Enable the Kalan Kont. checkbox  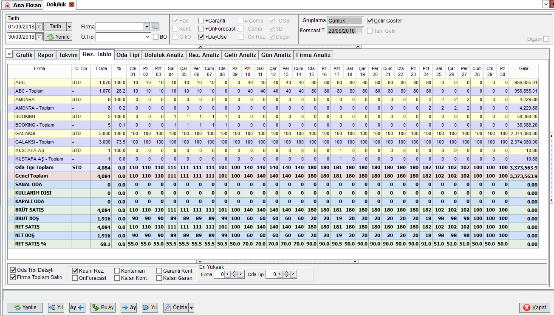point(117,278)
